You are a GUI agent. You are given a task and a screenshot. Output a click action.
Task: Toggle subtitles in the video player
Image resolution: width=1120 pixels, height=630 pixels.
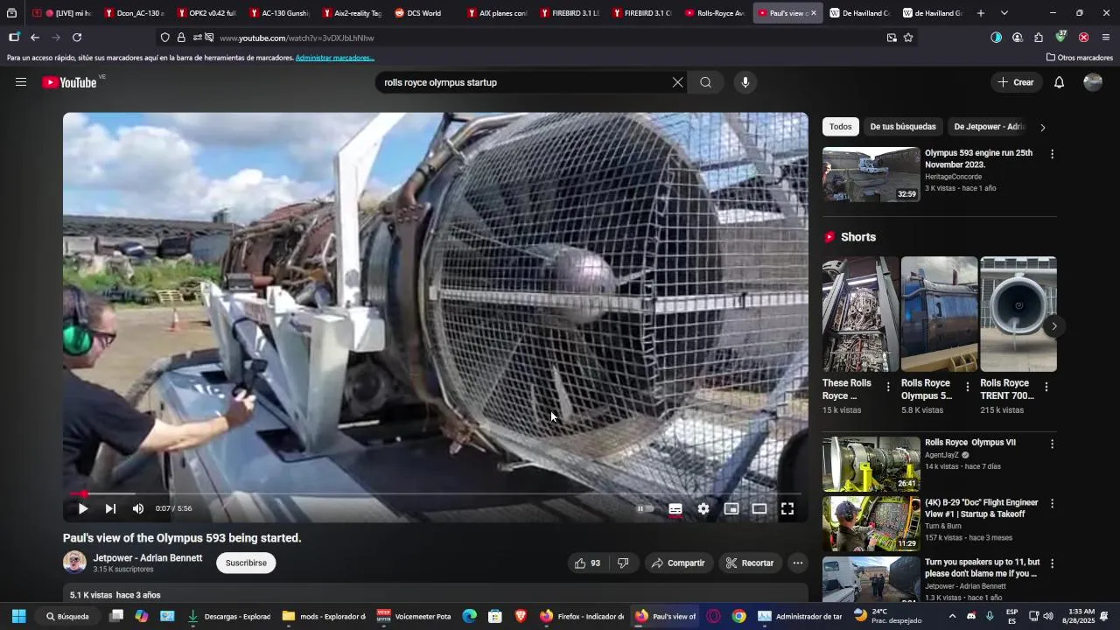coord(675,508)
